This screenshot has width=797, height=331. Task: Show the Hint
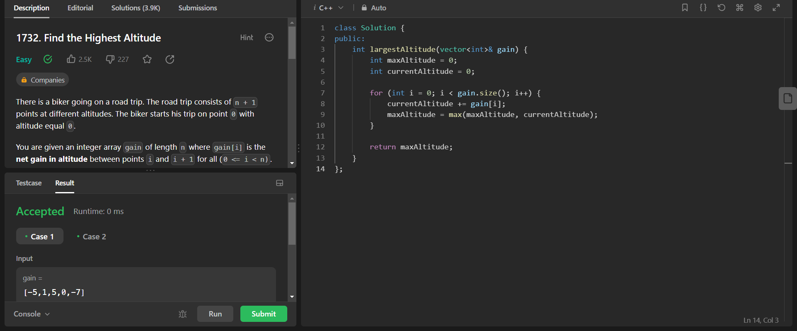[247, 38]
